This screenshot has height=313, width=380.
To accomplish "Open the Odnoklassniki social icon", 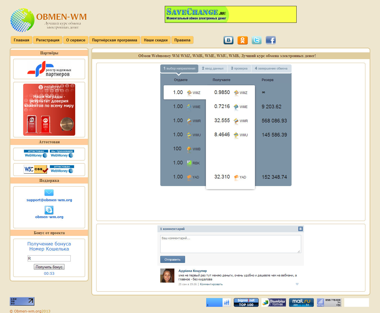I will click(x=243, y=40).
